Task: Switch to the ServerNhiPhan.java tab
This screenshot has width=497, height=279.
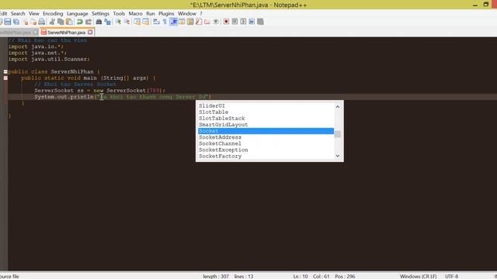Action: (66, 33)
